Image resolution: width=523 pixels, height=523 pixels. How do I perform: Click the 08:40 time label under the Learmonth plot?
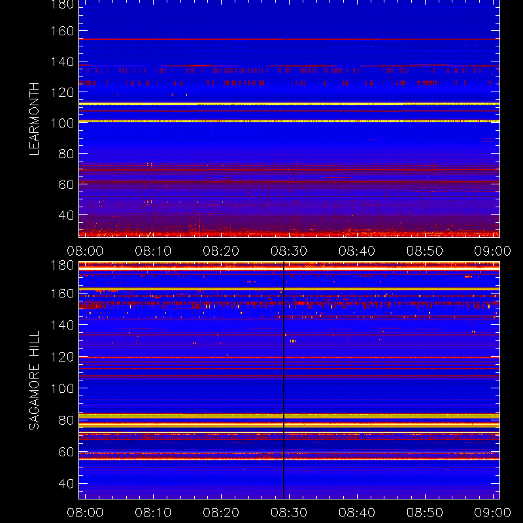click(x=357, y=251)
